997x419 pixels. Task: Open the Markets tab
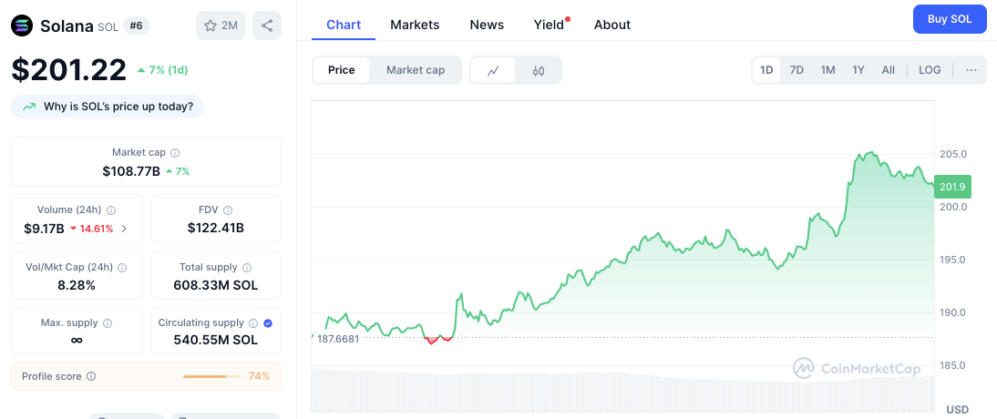pyautogui.click(x=415, y=25)
